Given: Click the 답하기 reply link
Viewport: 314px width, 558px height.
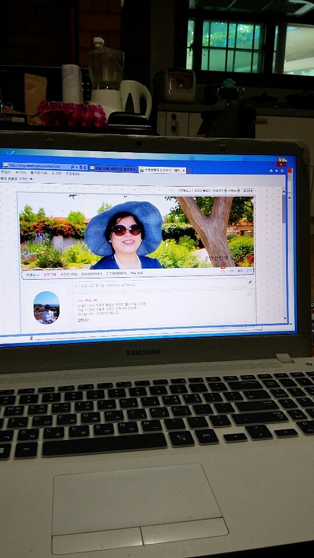Looking at the screenshot, I should (83, 320).
